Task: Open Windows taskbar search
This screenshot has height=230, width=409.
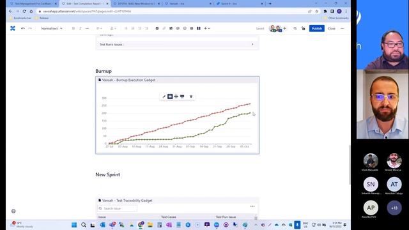Action: click(84, 225)
